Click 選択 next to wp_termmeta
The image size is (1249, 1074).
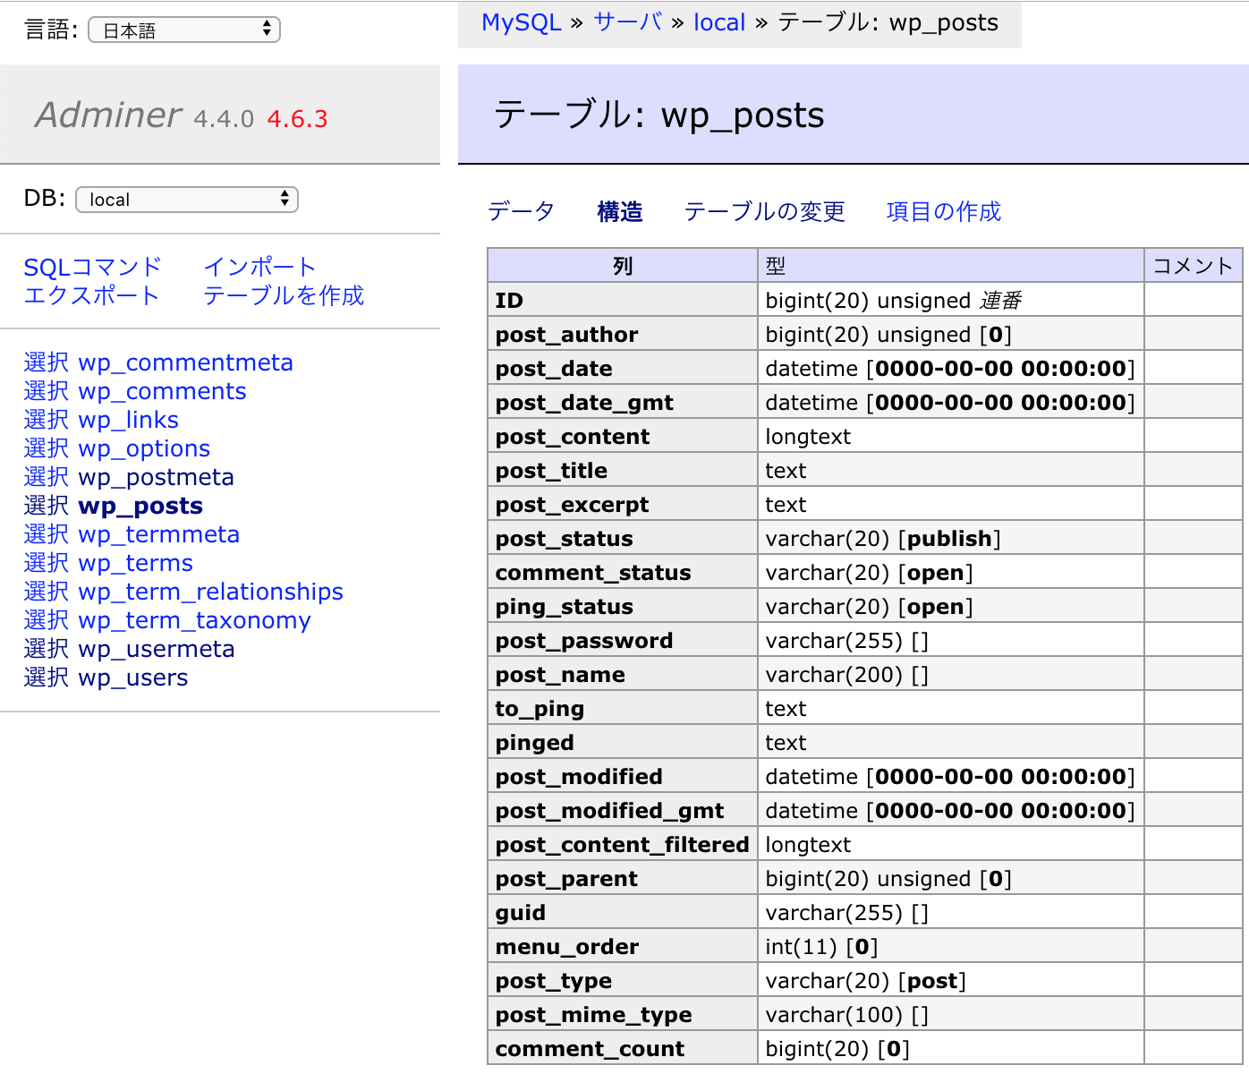[47, 534]
